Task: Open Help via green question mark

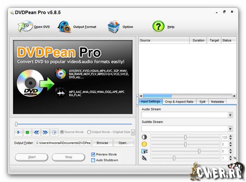Action: (x=159, y=26)
